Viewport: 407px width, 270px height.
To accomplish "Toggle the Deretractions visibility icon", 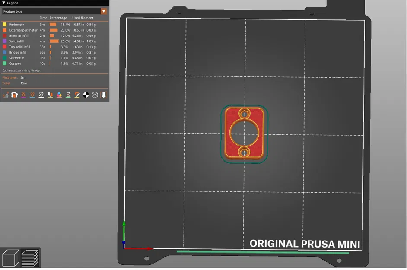I will [x=32, y=95].
